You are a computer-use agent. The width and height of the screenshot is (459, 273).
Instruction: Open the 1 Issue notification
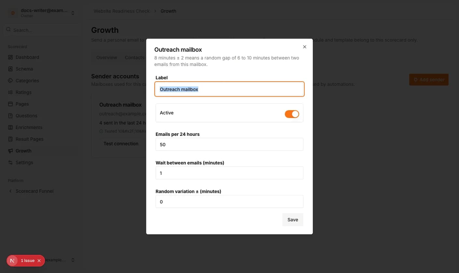pos(28,261)
